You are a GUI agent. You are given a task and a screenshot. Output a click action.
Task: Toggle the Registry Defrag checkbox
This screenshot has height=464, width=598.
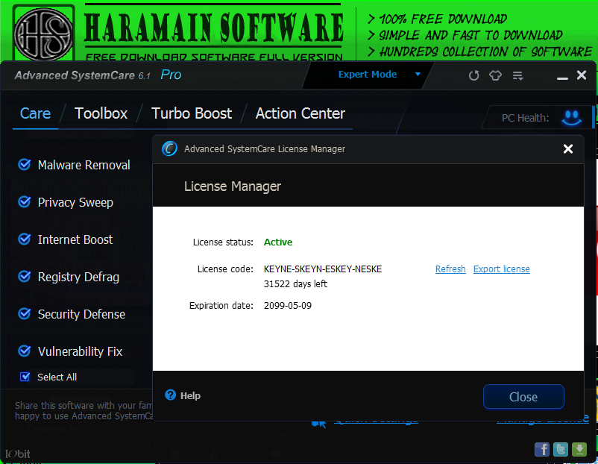pos(25,276)
